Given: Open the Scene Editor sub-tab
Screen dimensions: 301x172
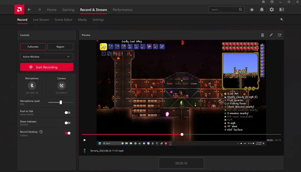Looking at the screenshot, I should click(64, 20).
